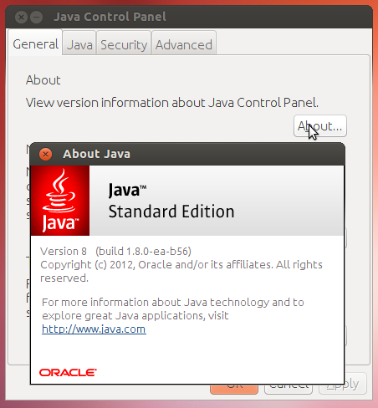Click the 'Standard Edition' heading text
The image size is (378, 408).
171,212
